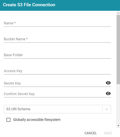Click the scrollbar down arrow
Screen dimensions: 120x137
click(118, 125)
